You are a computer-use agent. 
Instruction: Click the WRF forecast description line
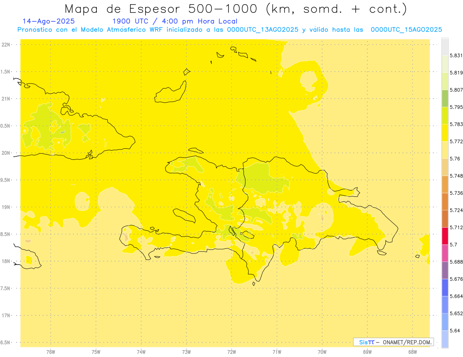click(230, 30)
